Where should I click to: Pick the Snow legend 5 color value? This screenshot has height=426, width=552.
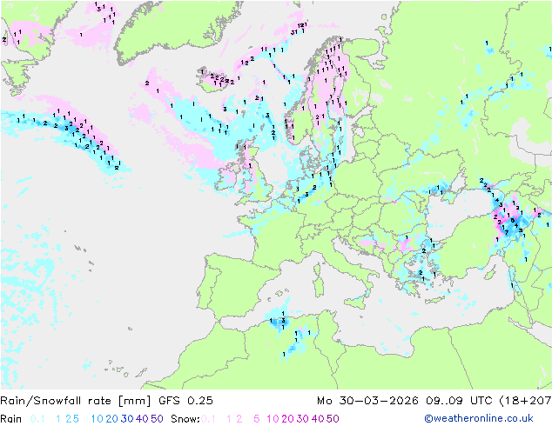click(x=257, y=419)
